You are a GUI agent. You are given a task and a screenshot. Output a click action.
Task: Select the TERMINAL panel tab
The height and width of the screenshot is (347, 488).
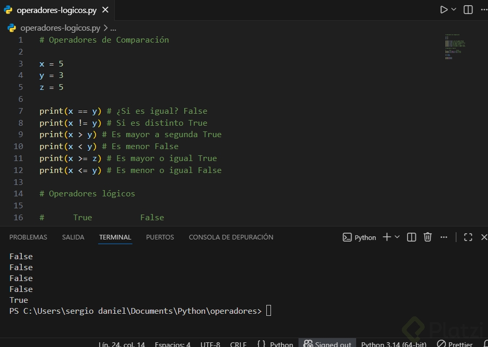(115, 237)
